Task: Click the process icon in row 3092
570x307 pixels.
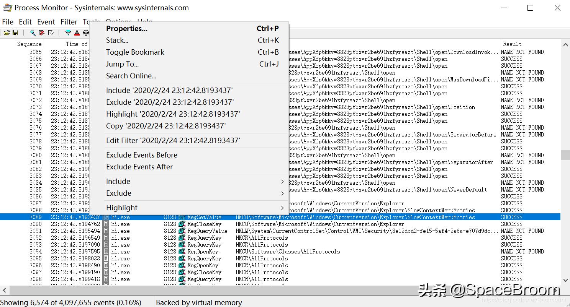Action: pos(106,238)
